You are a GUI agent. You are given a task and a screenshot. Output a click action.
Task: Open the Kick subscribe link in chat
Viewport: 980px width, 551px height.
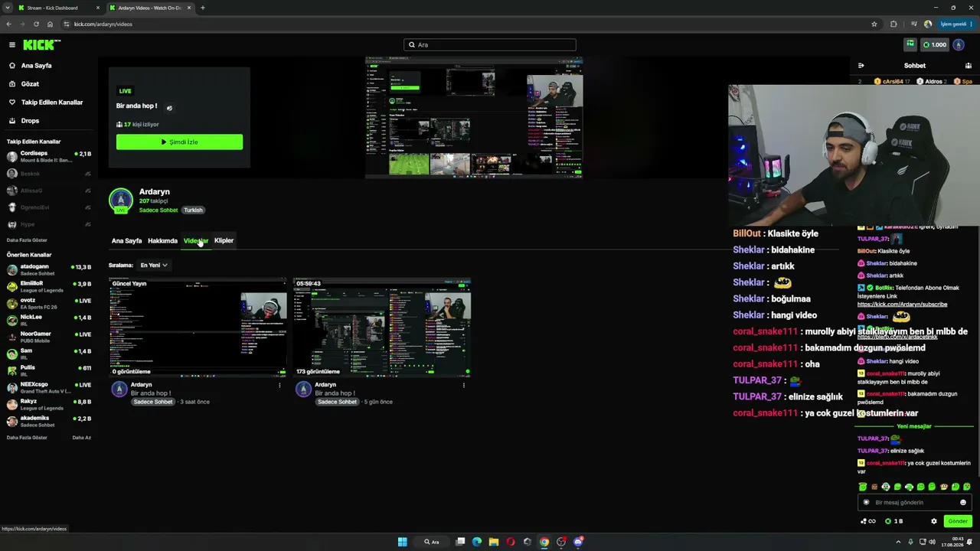pyautogui.click(x=902, y=305)
